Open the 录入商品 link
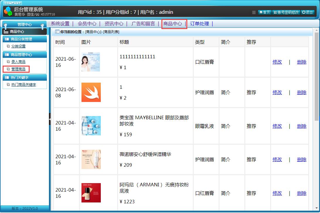Viewport: 320px width, 213px height. 18,62
